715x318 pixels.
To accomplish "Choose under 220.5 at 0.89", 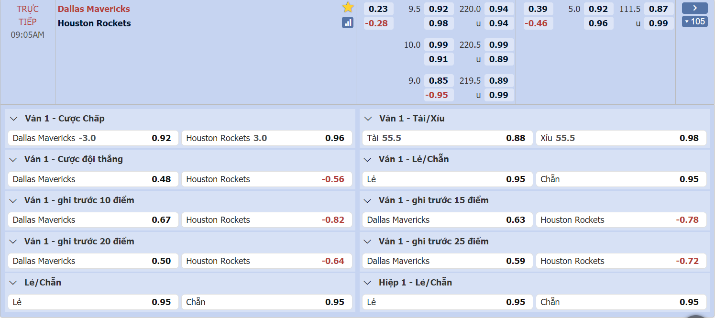I will [x=499, y=59].
